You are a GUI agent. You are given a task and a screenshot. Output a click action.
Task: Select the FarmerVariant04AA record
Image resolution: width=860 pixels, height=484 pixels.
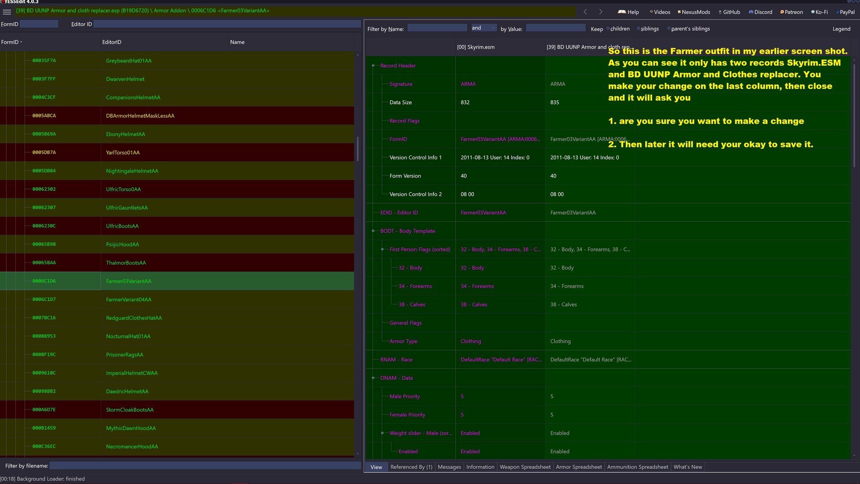pyautogui.click(x=177, y=299)
